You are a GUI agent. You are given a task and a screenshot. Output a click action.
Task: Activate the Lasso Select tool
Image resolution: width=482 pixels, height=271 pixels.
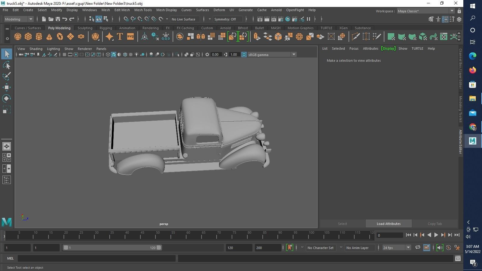(6, 65)
